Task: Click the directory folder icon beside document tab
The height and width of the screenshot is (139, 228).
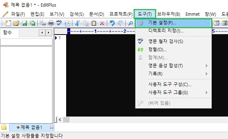Action: point(4,127)
